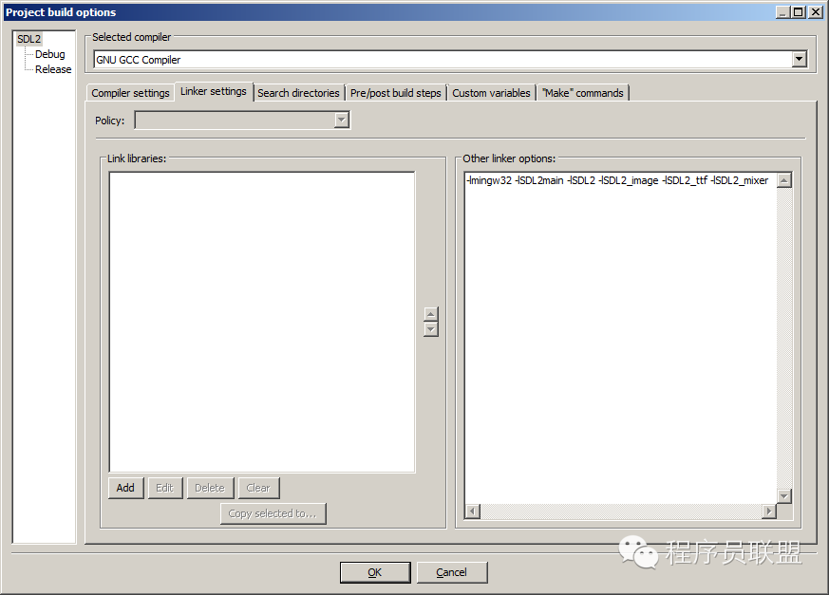829x595 pixels.
Task: Click the Delete library button
Action: tap(210, 488)
